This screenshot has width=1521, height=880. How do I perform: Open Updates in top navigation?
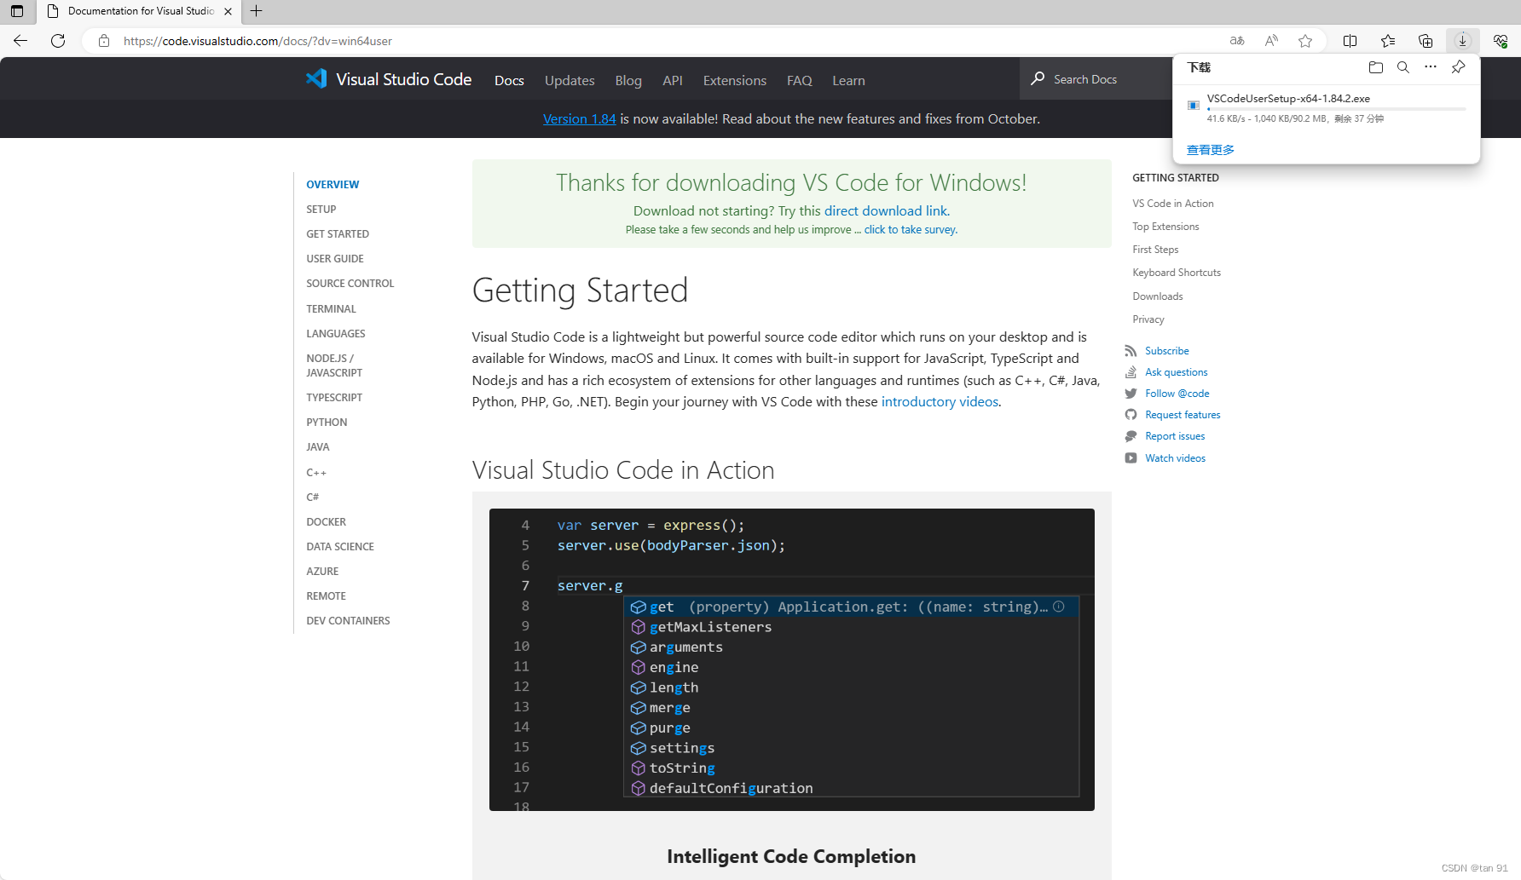570,80
